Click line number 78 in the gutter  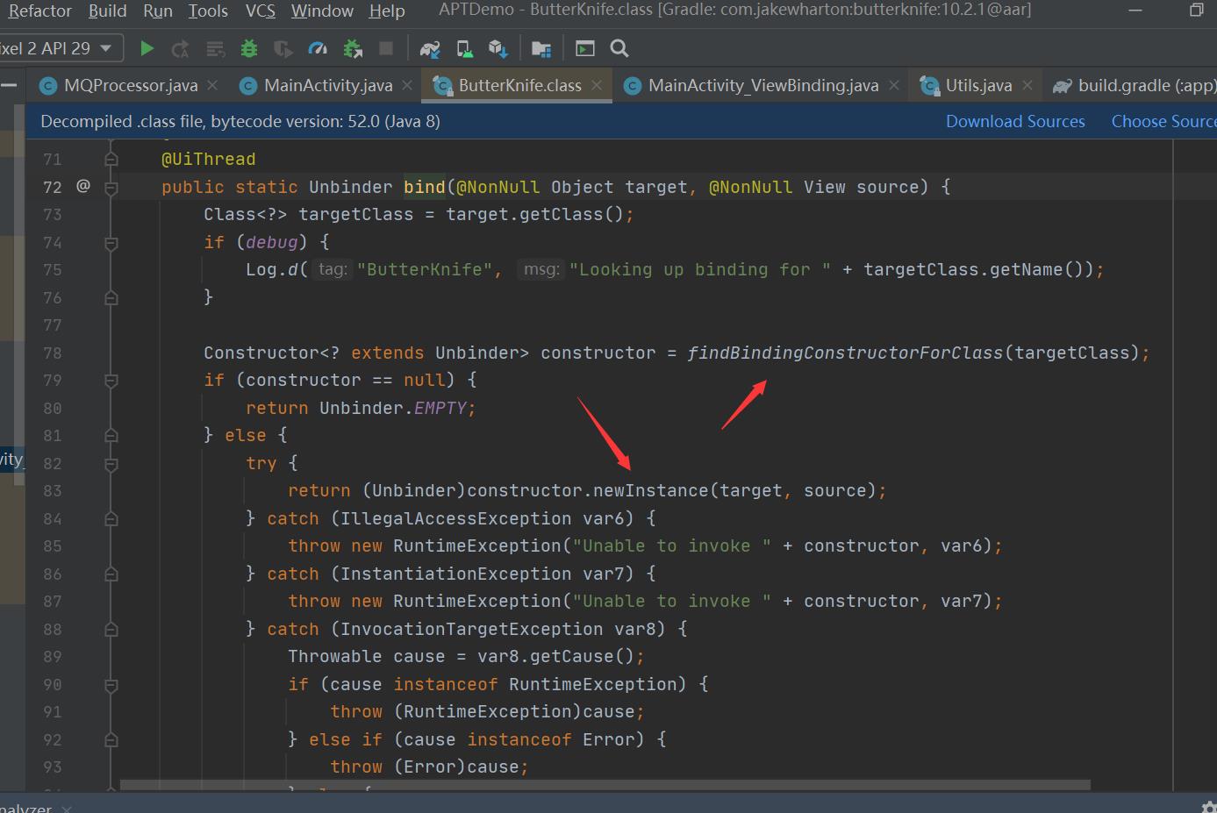[53, 353]
